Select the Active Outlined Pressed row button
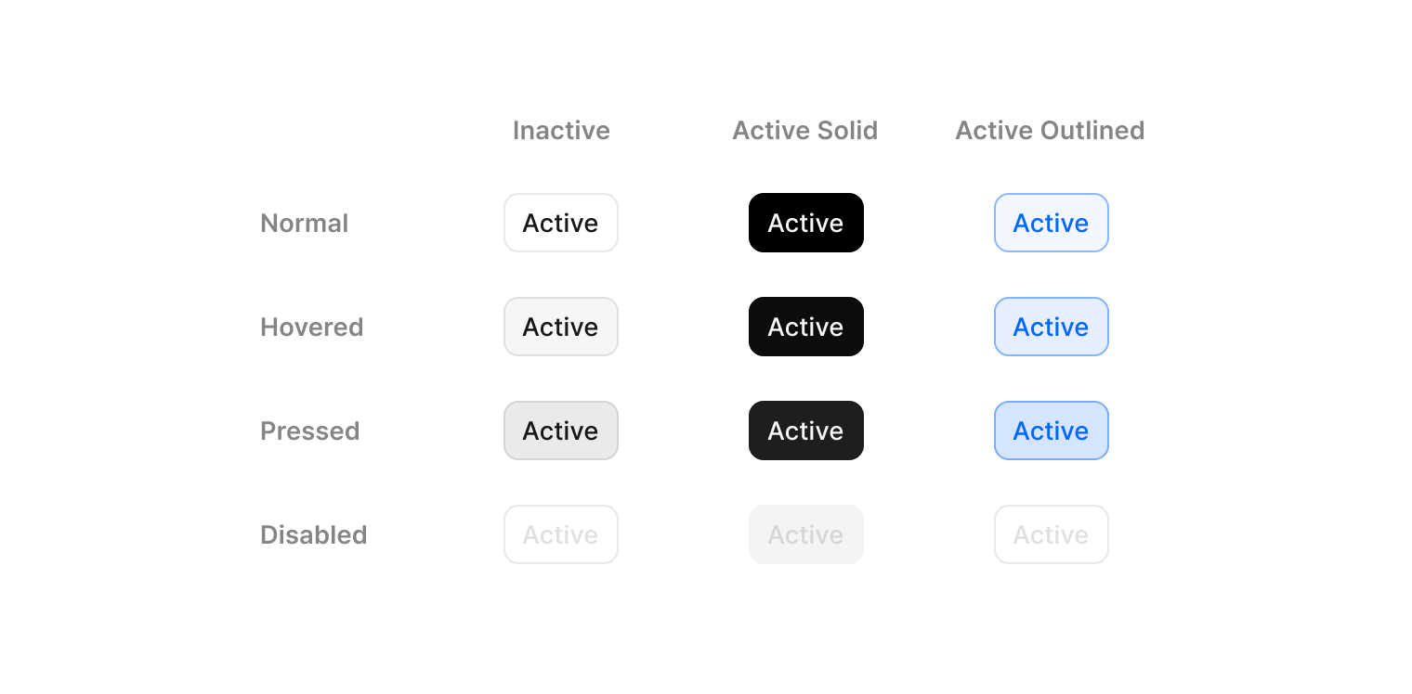 click(x=1051, y=431)
